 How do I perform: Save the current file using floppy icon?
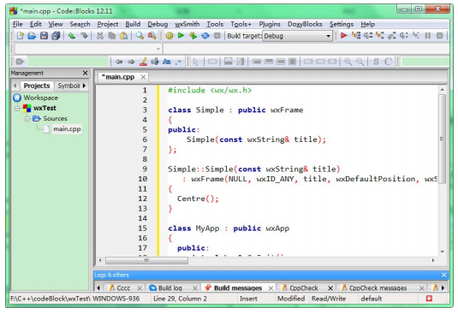[x=44, y=36]
